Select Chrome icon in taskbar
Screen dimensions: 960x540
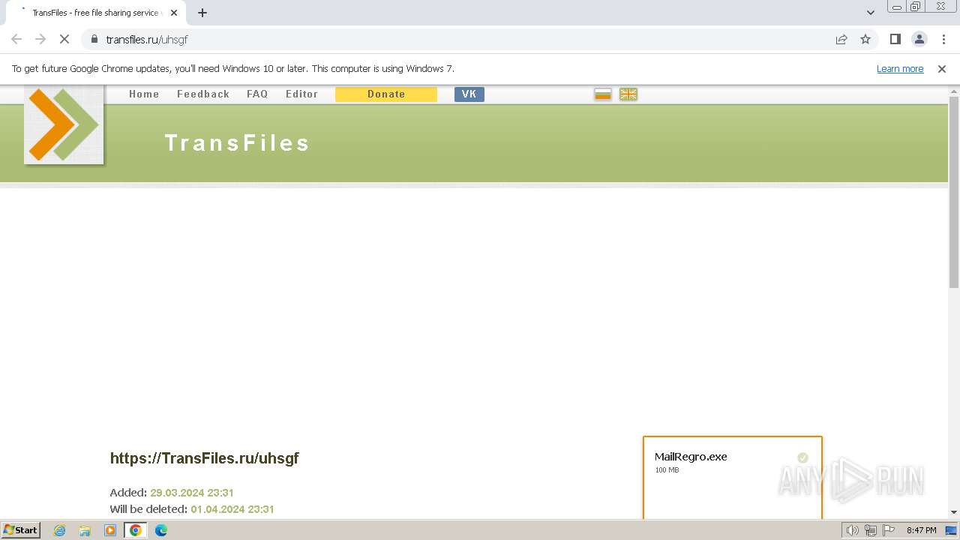(x=135, y=530)
